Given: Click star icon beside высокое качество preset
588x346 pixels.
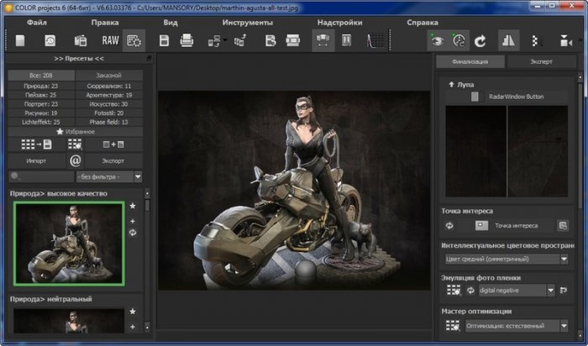Looking at the screenshot, I should [133, 205].
